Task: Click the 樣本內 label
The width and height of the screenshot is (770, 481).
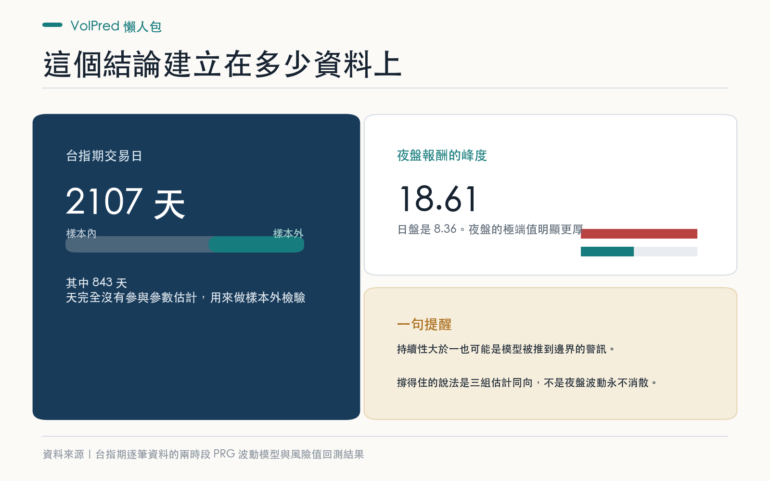Action: click(81, 233)
